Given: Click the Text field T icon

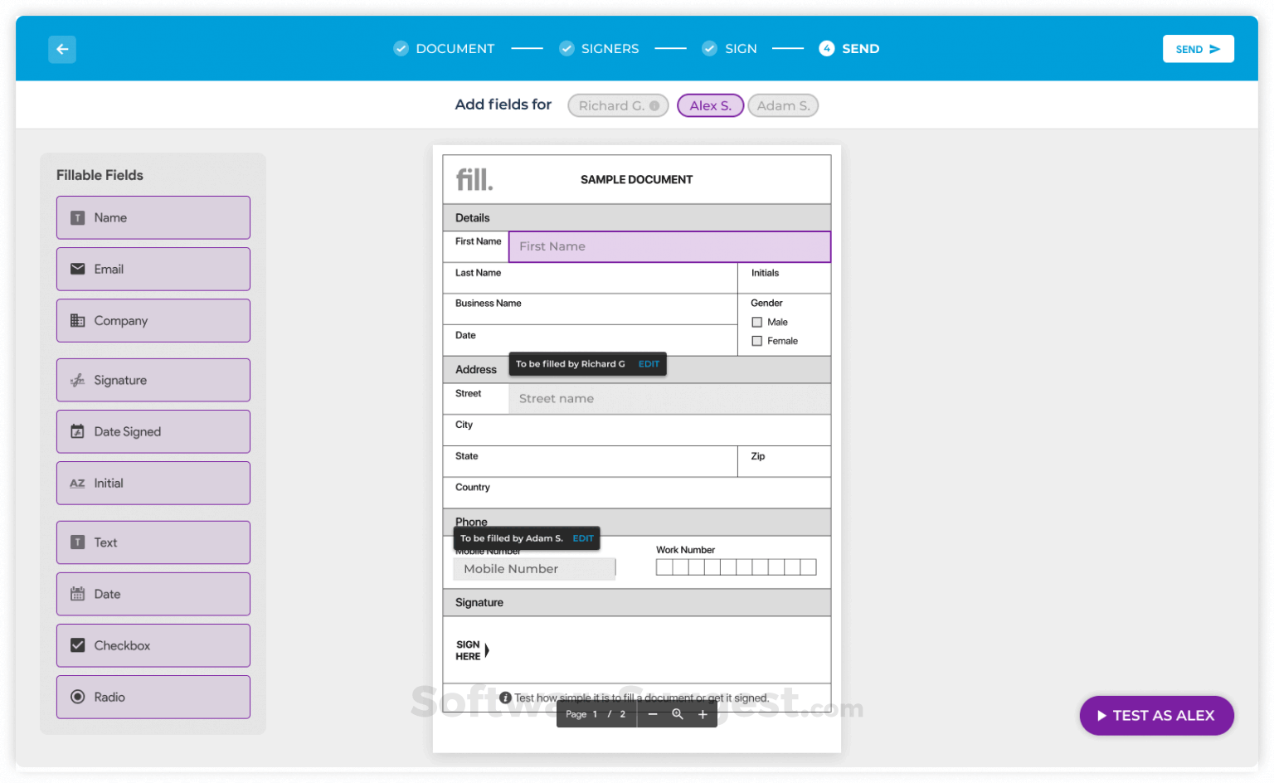Looking at the screenshot, I should (x=77, y=542).
